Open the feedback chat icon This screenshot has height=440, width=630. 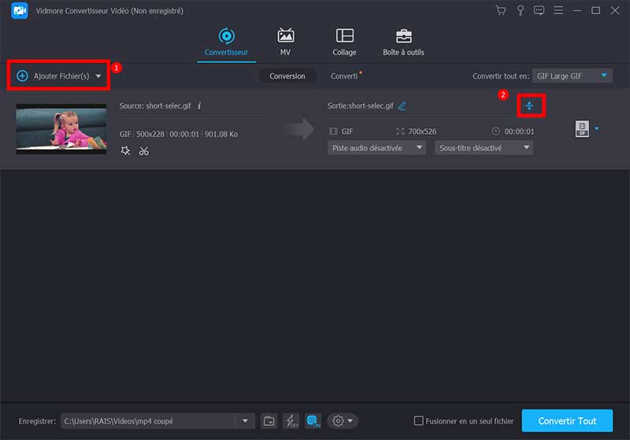539,10
